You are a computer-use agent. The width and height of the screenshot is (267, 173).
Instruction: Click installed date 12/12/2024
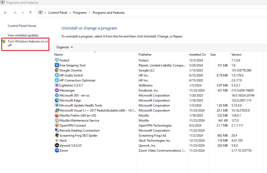(x=197, y=141)
